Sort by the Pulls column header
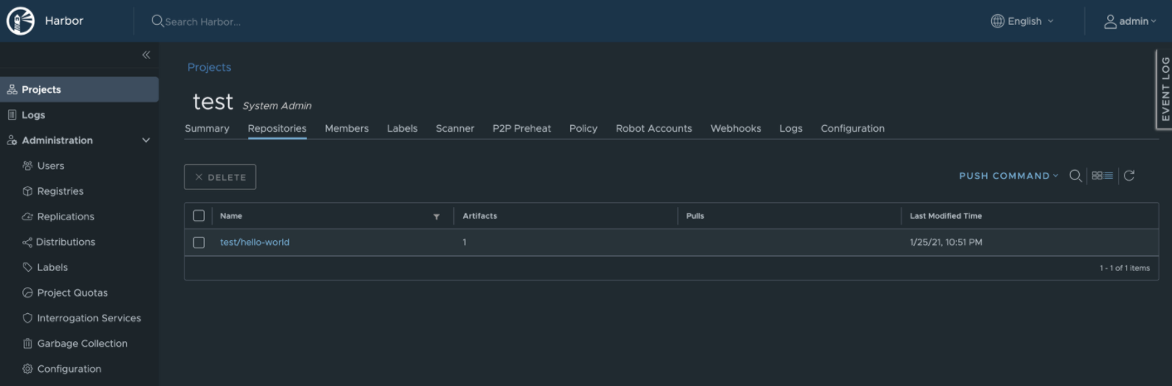 click(695, 216)
